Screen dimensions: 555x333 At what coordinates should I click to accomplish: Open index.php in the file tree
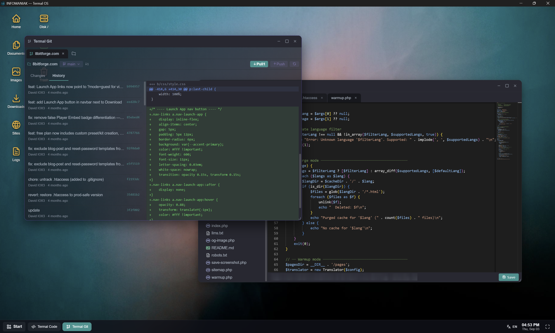tap(220, 226)
